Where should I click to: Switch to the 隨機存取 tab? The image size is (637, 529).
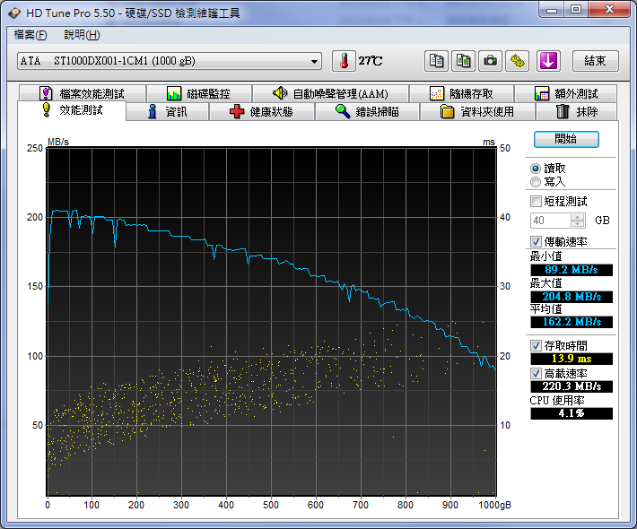[x=461, y=94]
